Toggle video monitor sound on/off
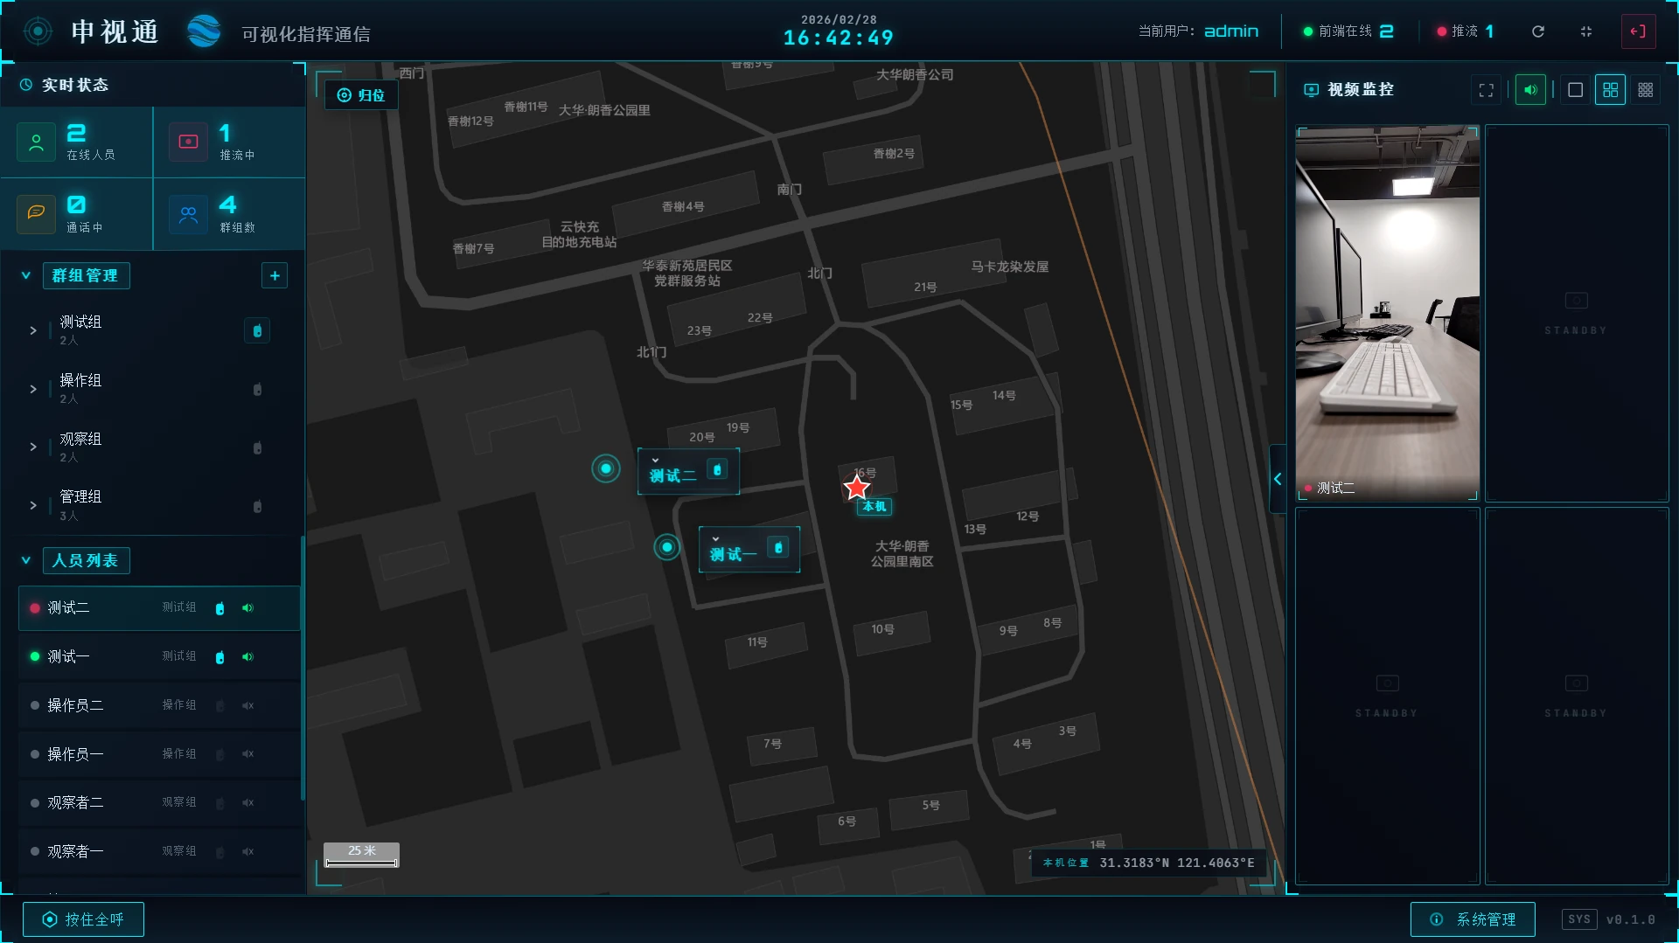 [1530, 90]
